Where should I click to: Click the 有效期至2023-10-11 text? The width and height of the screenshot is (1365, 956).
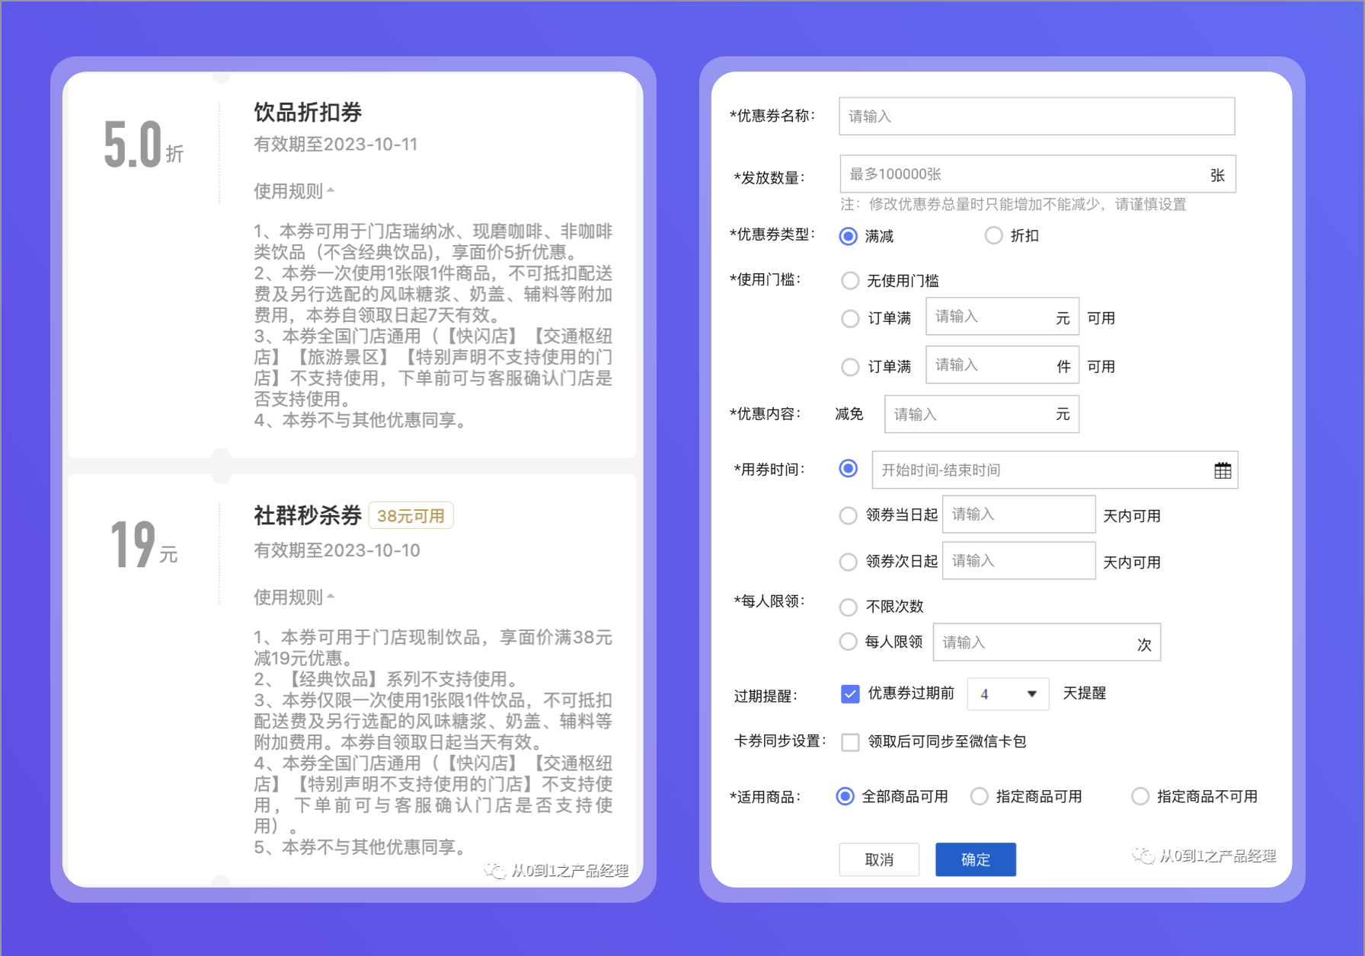tap(336, 145)
